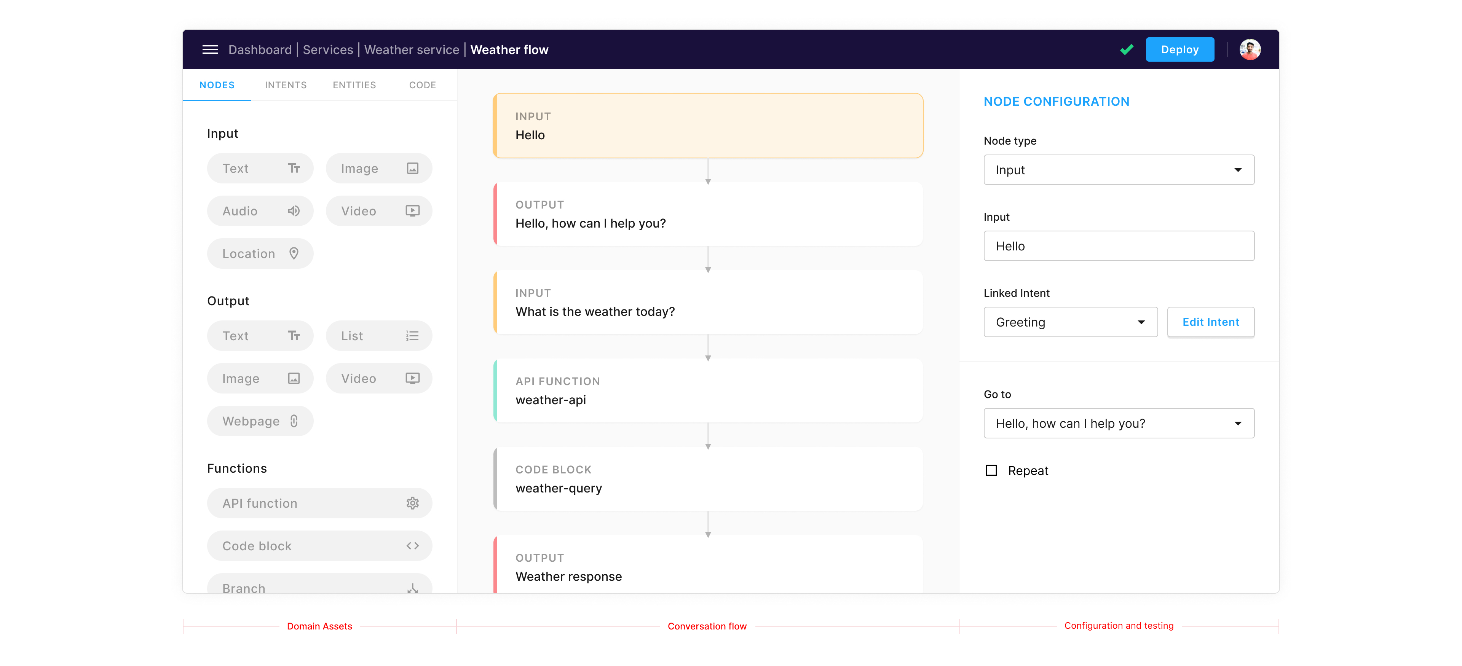Open the hamburger menu
The width and height of the screenshot is (1462, 666).
[210, 49]
